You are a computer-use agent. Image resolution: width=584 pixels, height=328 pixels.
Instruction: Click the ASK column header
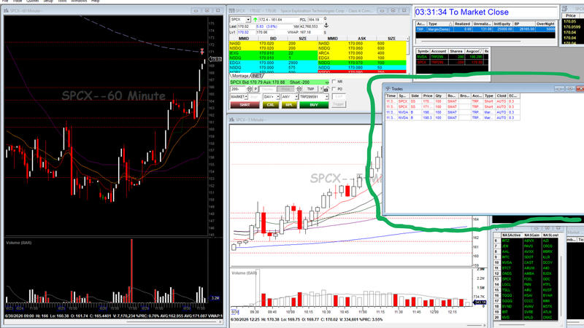[361, 39]
